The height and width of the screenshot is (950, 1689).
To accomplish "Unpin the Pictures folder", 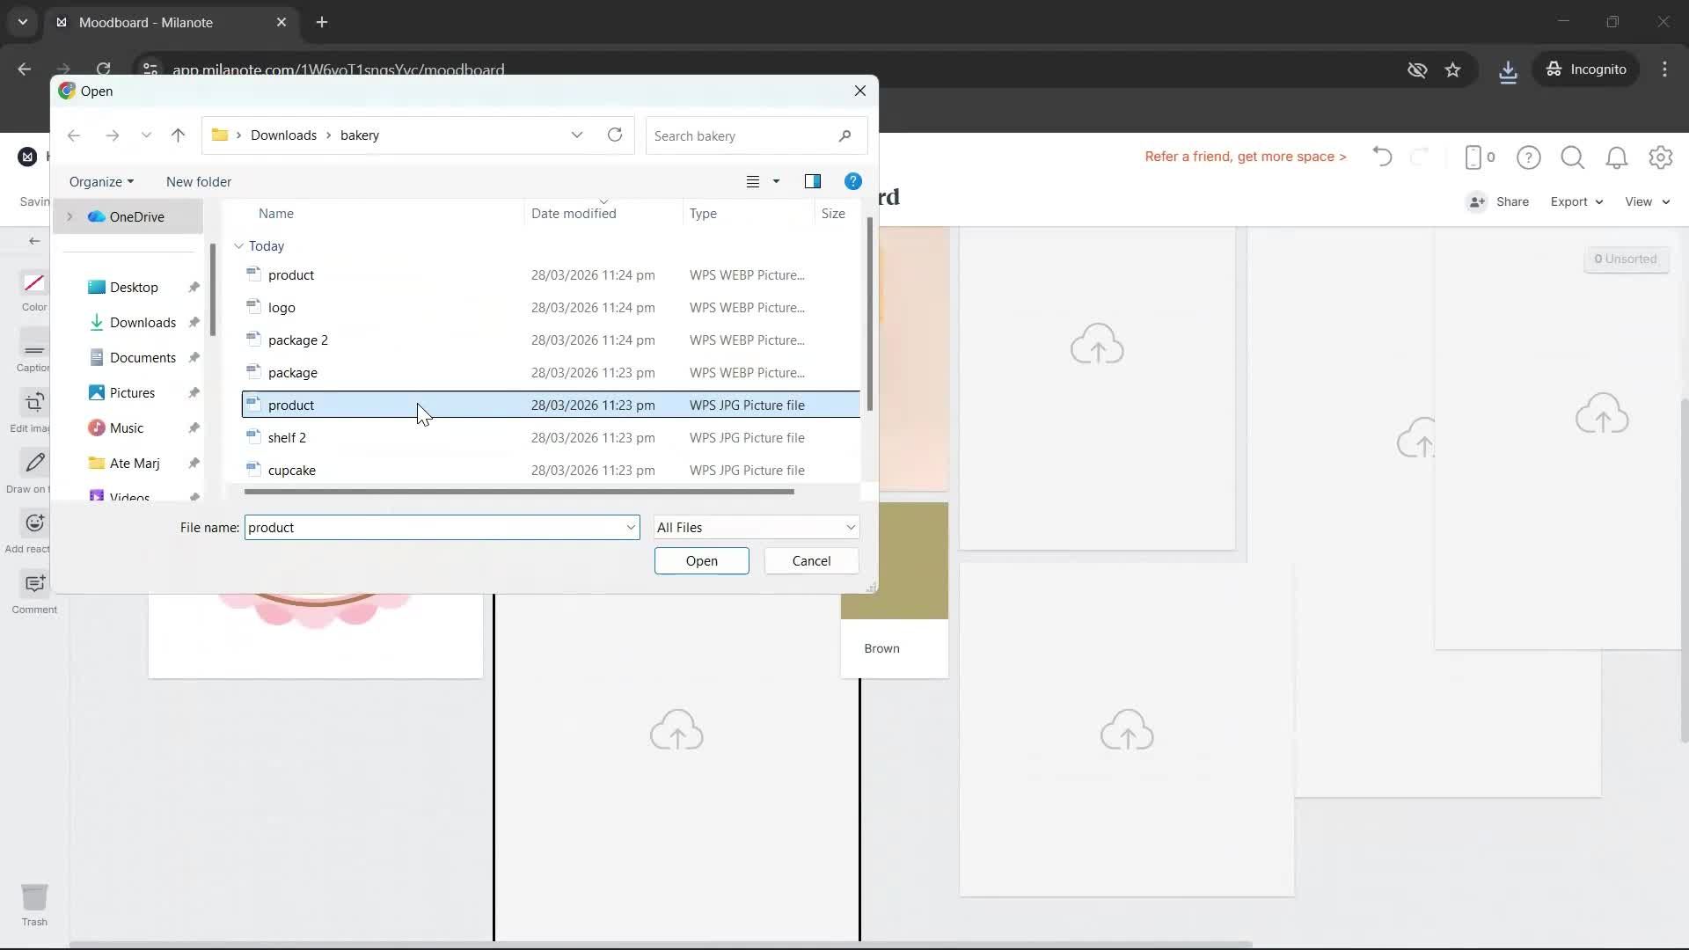I will 193,392.
